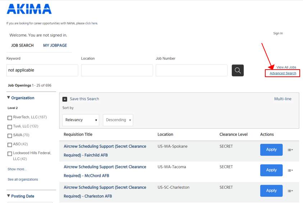
Task: Open Aircrew Scheduling Support Fairchild AFB posting
Action: (x=105, y=151)
